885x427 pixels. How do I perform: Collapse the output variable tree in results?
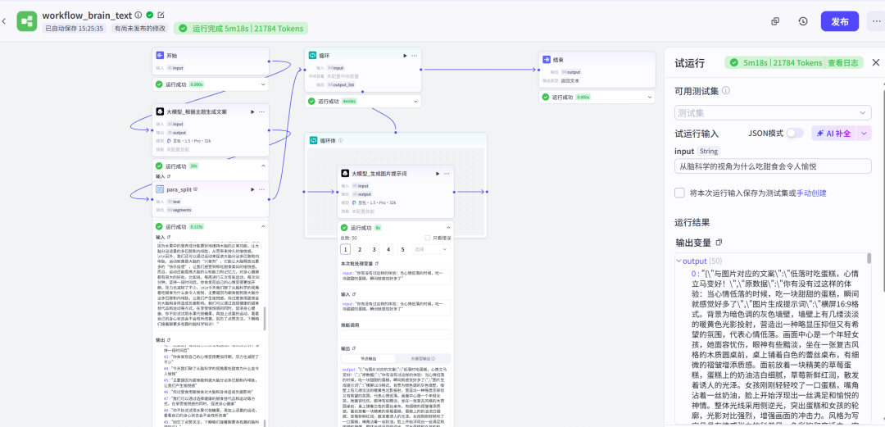[678, 261]
